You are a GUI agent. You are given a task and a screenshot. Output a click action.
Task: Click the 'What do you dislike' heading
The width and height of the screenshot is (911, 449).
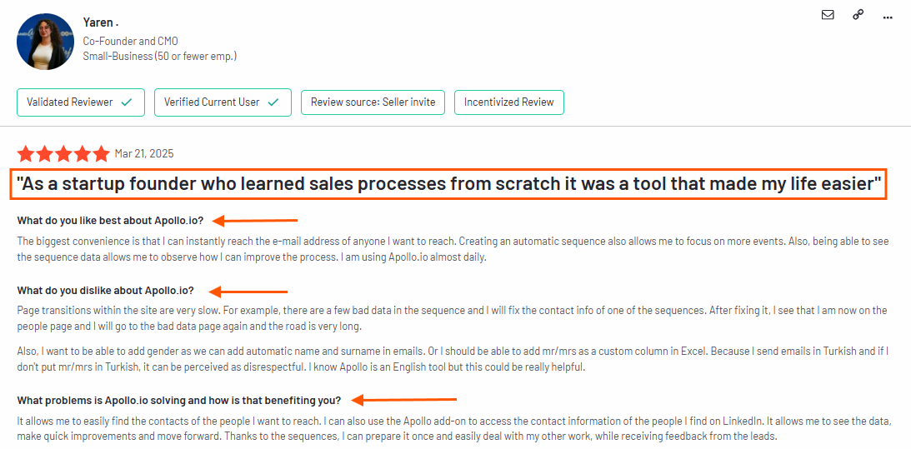click(x=105, y=290)
